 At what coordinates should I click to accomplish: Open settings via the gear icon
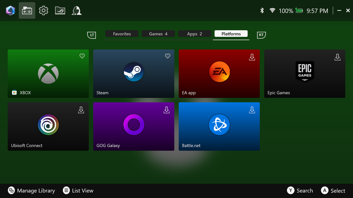pos(43,11)
